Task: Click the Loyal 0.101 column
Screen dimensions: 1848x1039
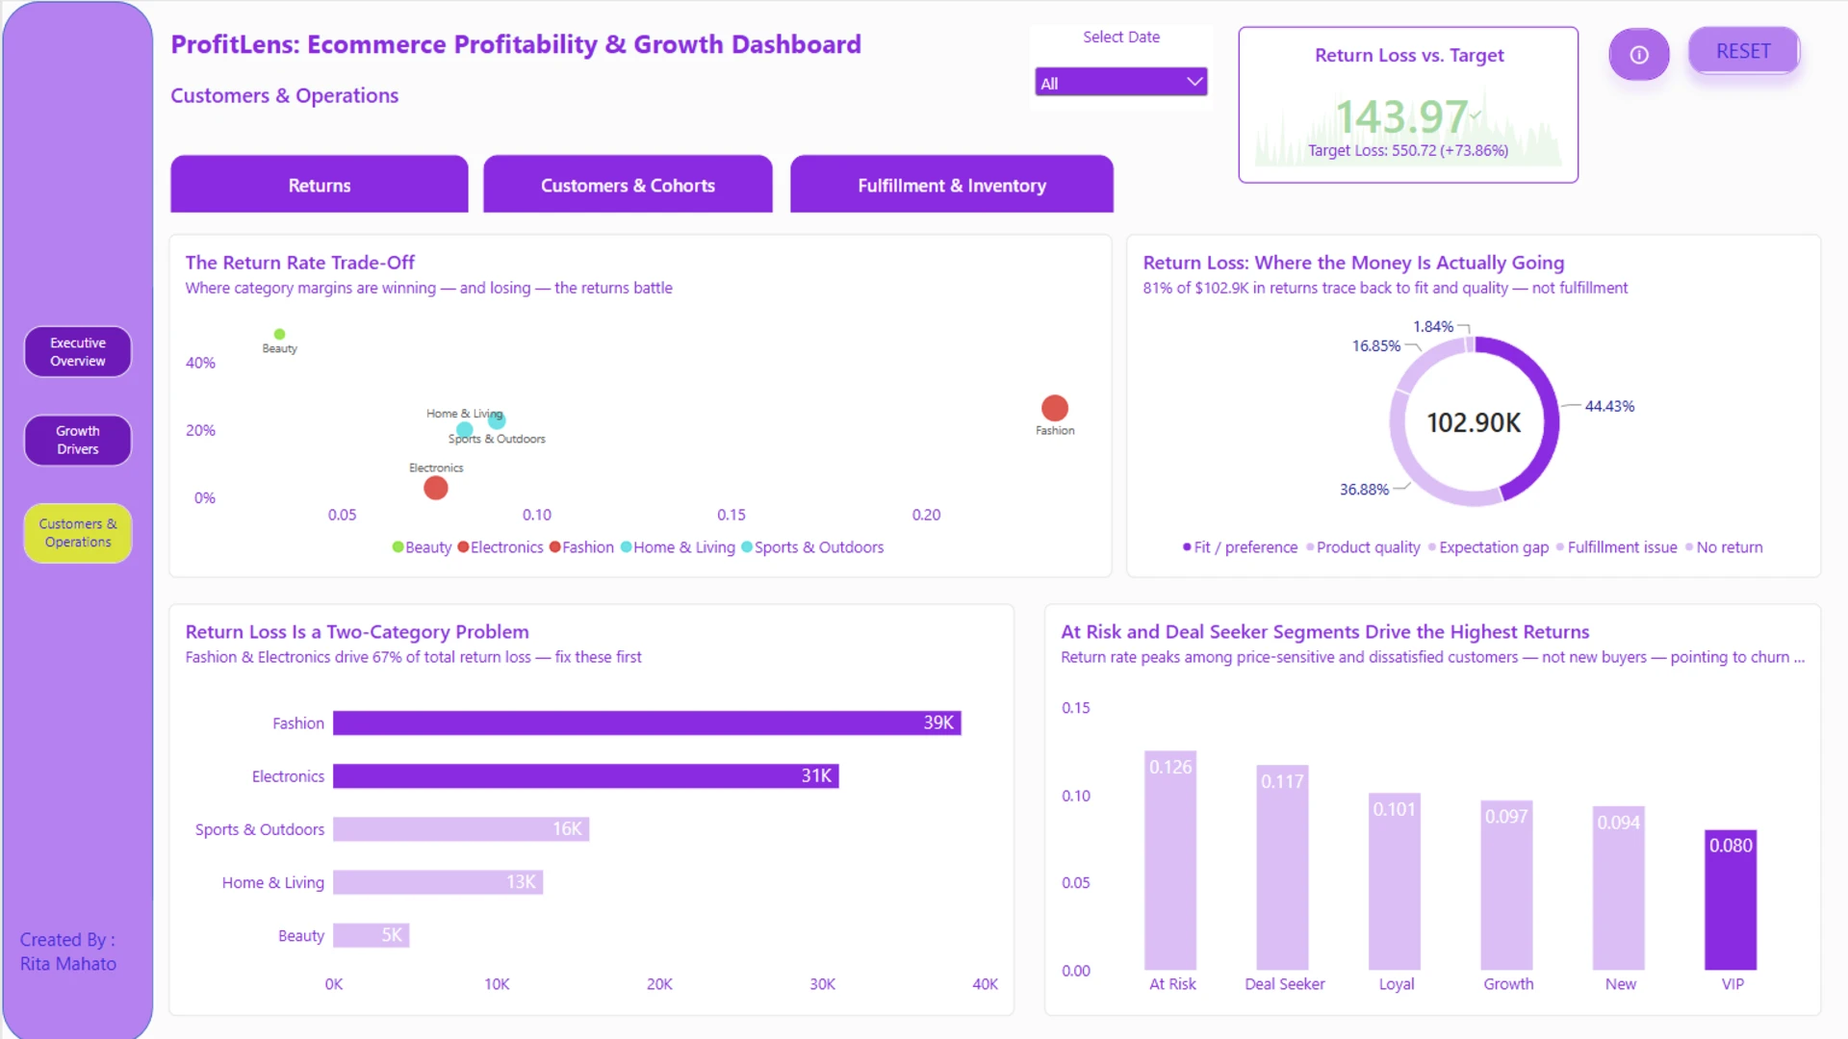Action: (x=1395, y=881)
